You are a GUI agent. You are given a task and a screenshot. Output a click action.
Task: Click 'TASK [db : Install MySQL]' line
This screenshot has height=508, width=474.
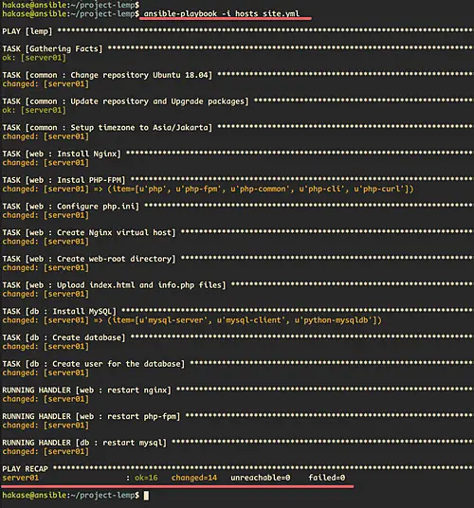[x=59, y=312]
